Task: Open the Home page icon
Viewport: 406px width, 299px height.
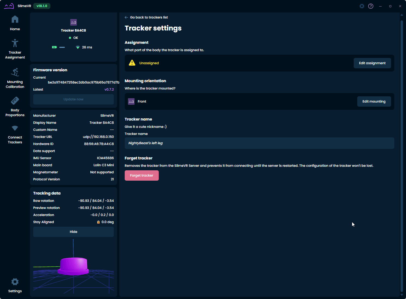Action: tap(15, 20)
